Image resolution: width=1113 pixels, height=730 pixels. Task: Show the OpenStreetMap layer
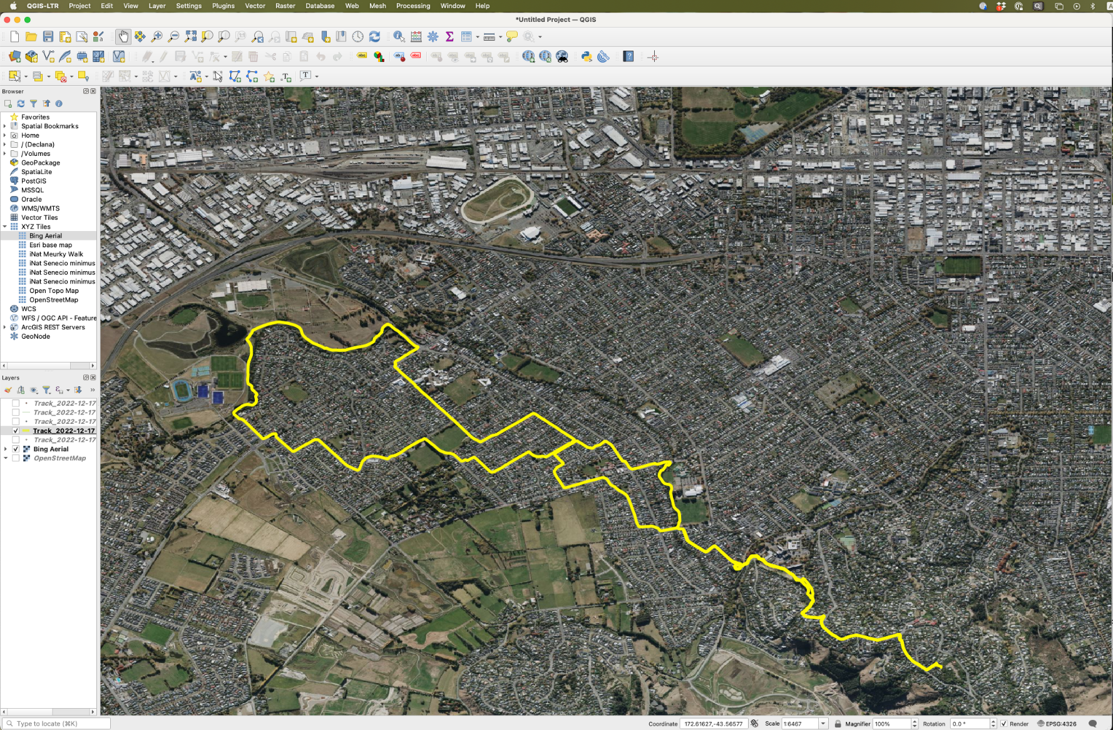(16, 458)
